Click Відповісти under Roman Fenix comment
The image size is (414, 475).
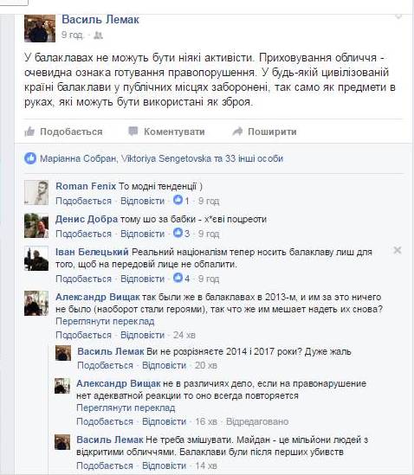[143, 201]
